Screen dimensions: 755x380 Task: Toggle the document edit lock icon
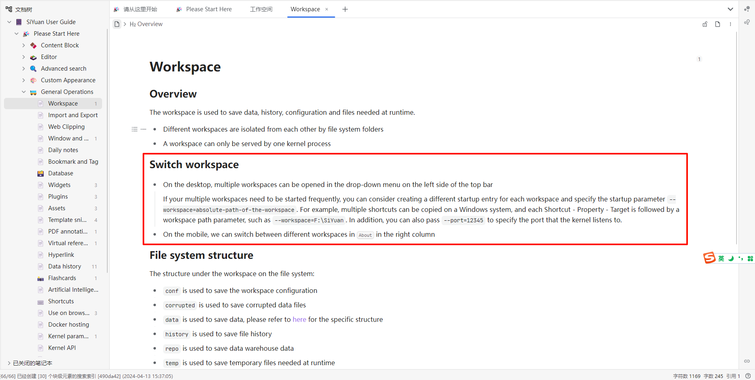tap(705, 24)
